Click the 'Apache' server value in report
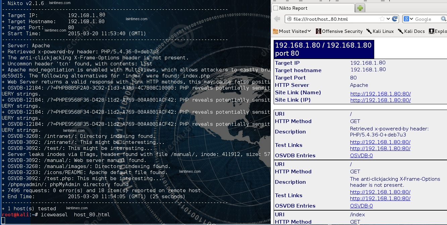This screenshot has height=225, width=447. [359, 85]
